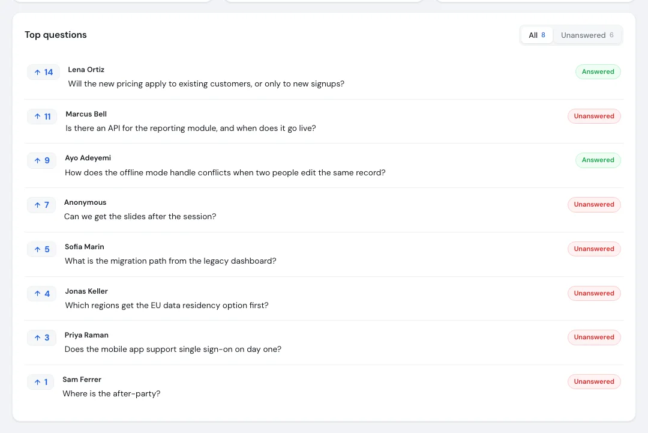648x433 pixels.
Task: Select the Anonymous author label
Action: point(85,202)
